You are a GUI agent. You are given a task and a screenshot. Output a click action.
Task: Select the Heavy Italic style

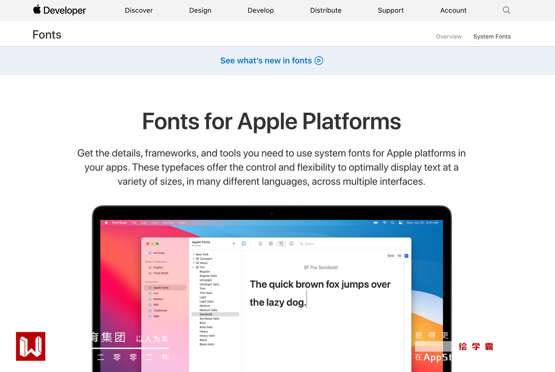pyautogui.click(x=207, y=336)
